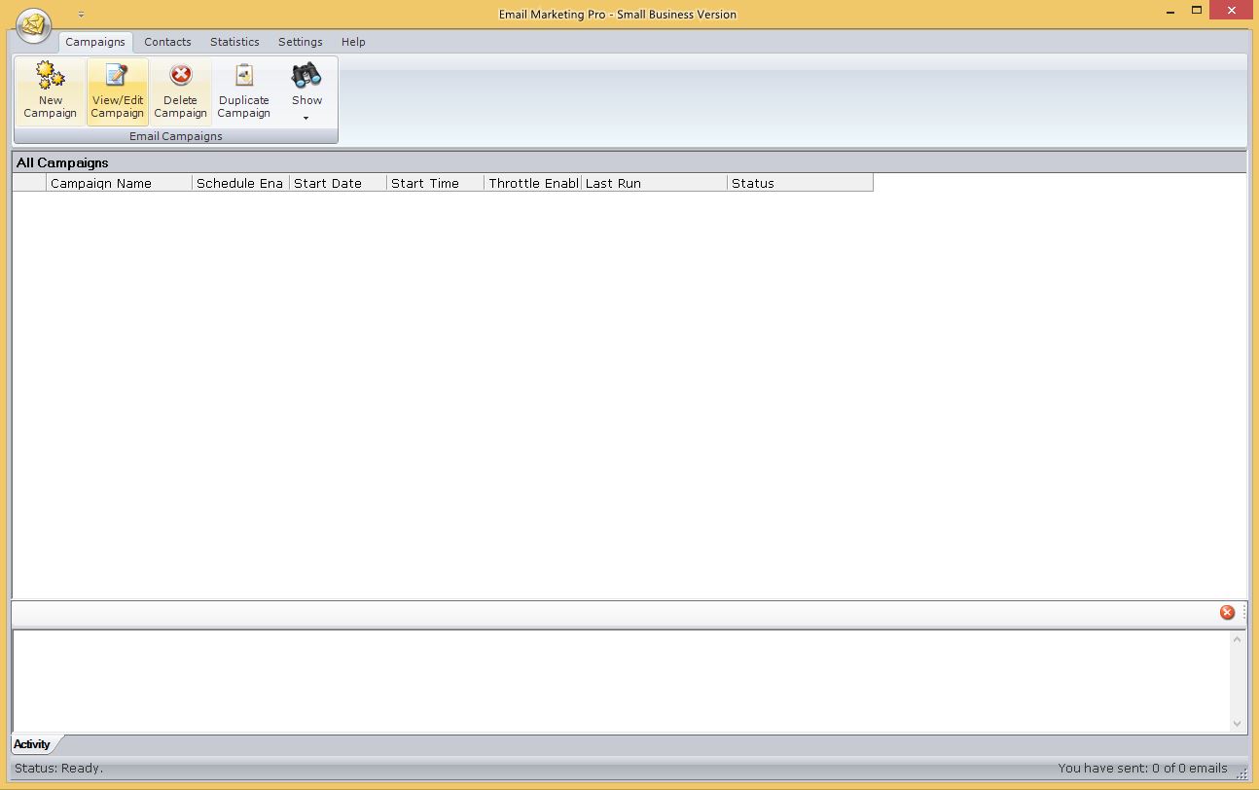Viewport: 1259px width, 790px height.
Task: Select the Show binoculars icon
Action: [x=306, y=76]
